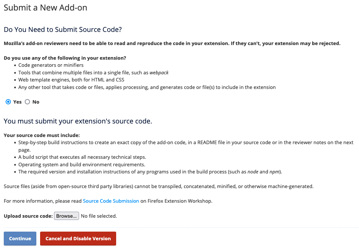Toggle the currently selected Yes option off
The height and width of the screenshot is (250, 359).
(x=8, y=102)
